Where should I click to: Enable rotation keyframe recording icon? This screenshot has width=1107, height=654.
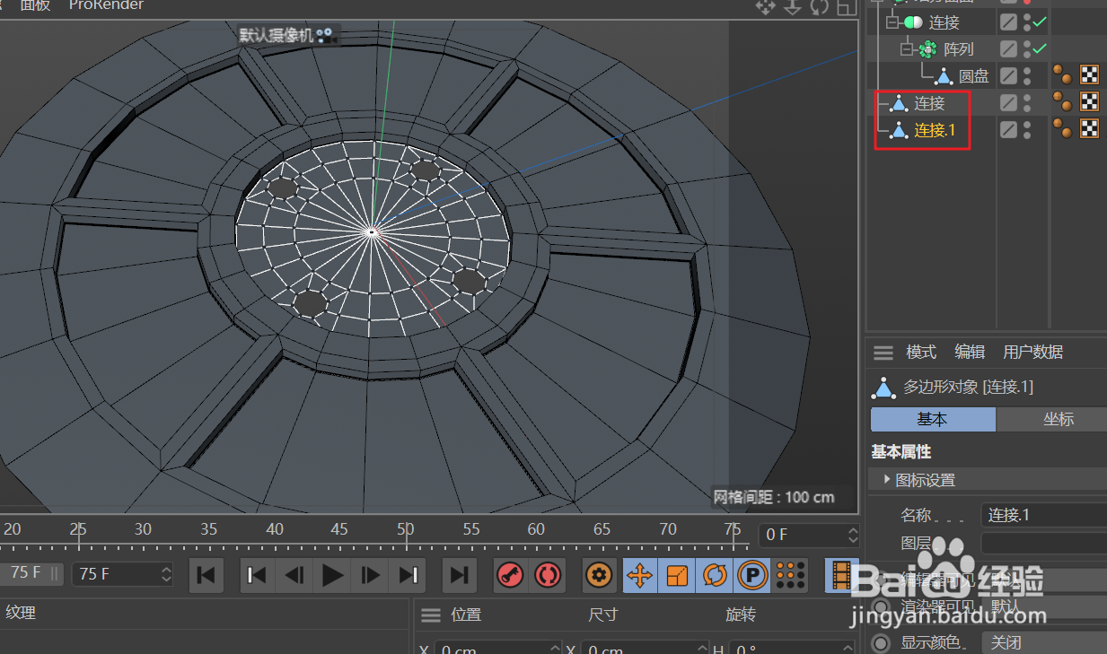715,576
